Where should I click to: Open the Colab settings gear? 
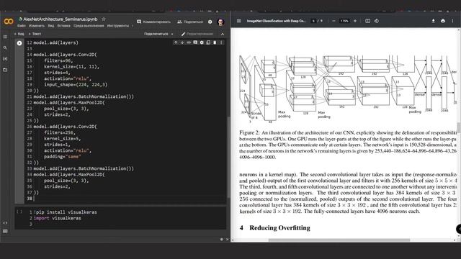[210, 22]
